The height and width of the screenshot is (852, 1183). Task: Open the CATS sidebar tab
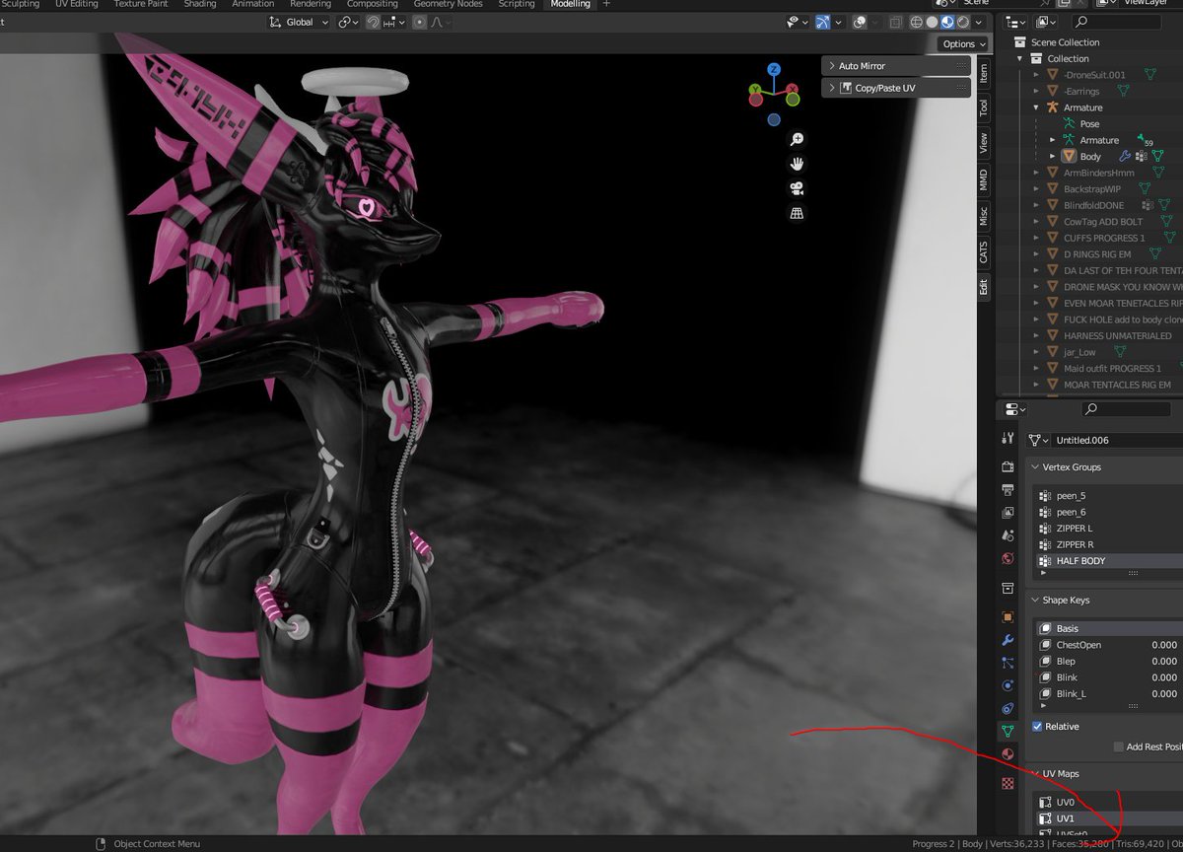[983, 251]
